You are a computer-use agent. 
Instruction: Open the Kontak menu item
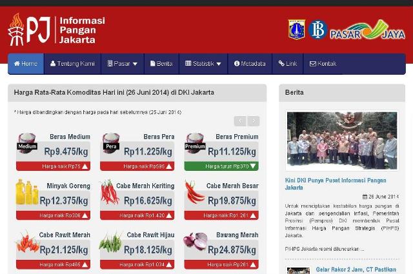pos(323,64)
